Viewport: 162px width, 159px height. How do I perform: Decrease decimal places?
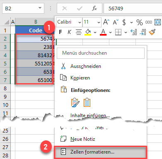[x=143, y=32]
